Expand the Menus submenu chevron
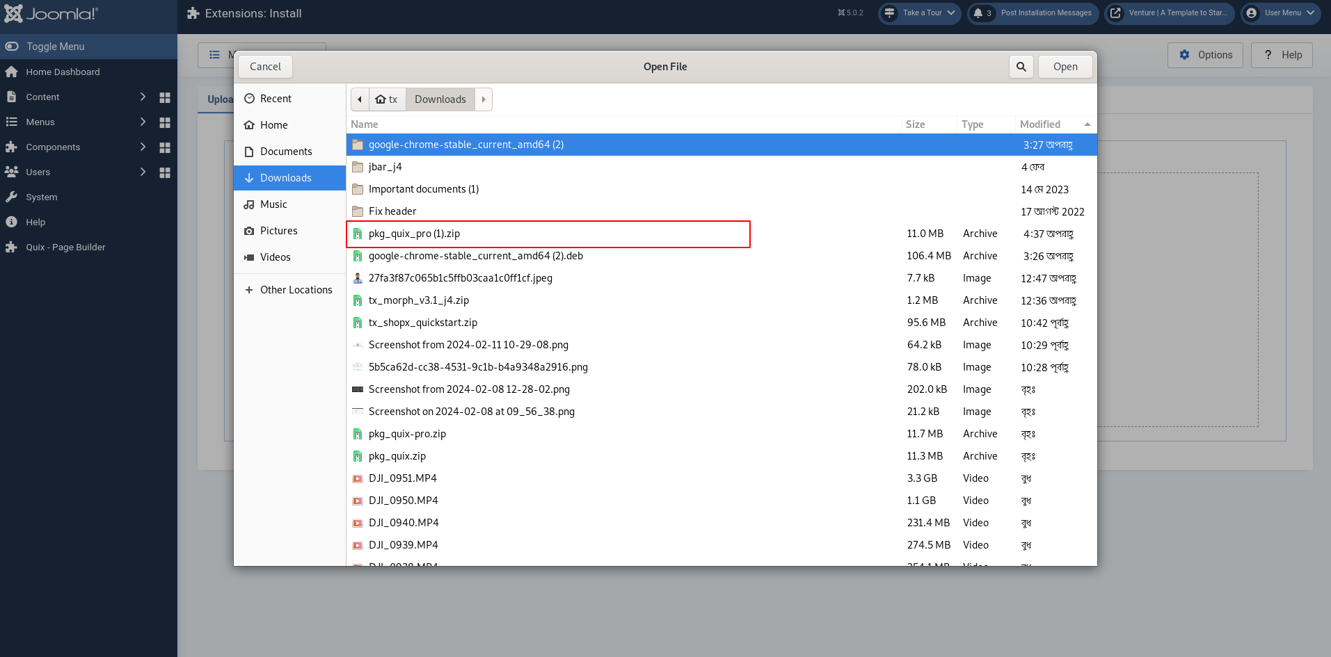1331x657 pixels. [143, 122]
